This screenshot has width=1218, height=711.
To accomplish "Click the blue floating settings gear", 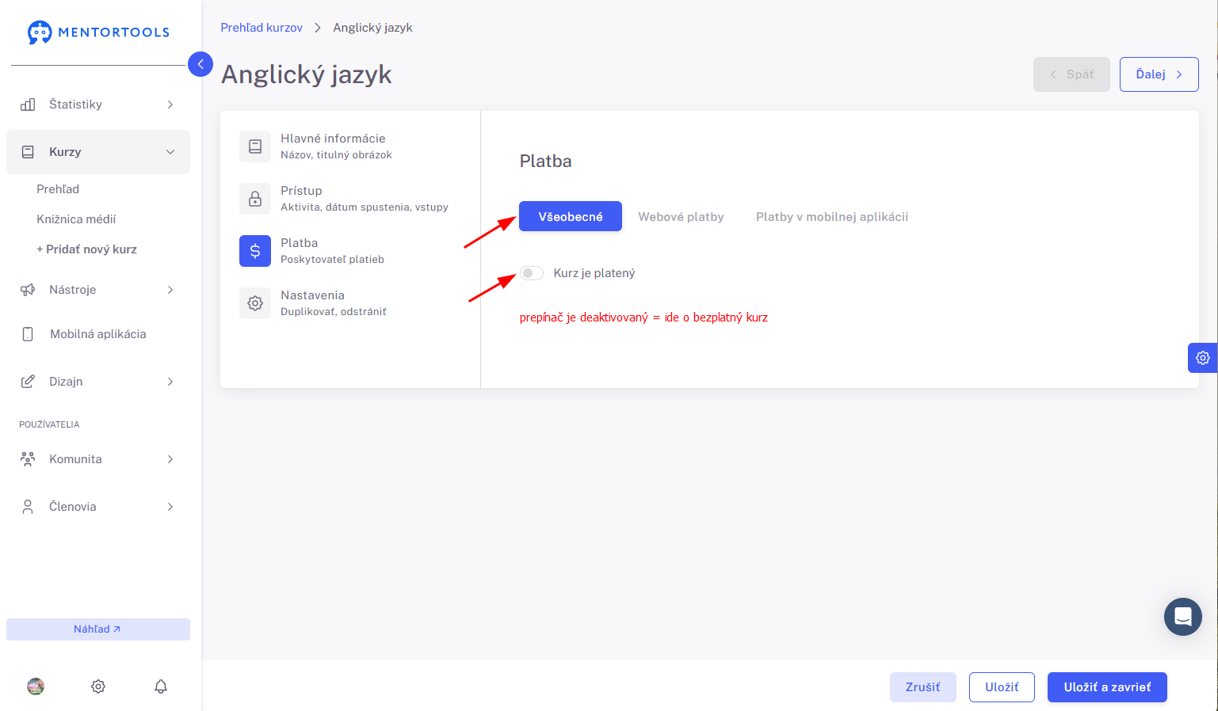I will [x=1202, y=358].
